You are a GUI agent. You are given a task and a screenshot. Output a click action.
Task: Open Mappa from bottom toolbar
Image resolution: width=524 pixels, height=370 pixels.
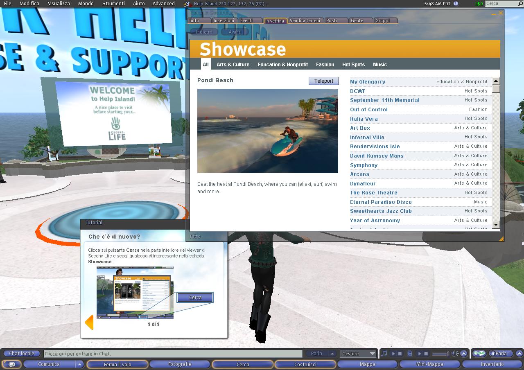367,364
